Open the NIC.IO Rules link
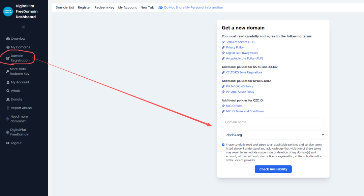Image resolution: width=364 pixels, height=196 pixels. pos(234,106)
